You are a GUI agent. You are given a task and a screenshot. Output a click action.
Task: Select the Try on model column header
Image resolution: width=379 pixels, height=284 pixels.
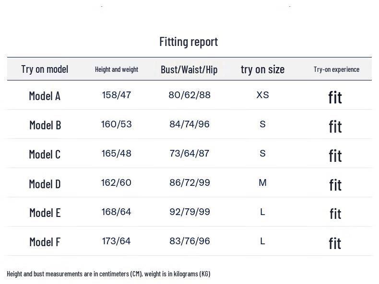pyautogui.click(x=45, y=69)
